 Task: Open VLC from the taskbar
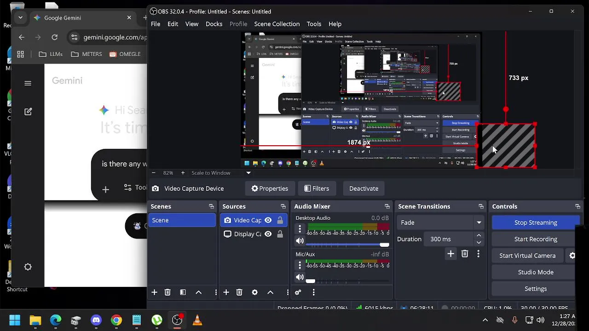click(197, 320)
